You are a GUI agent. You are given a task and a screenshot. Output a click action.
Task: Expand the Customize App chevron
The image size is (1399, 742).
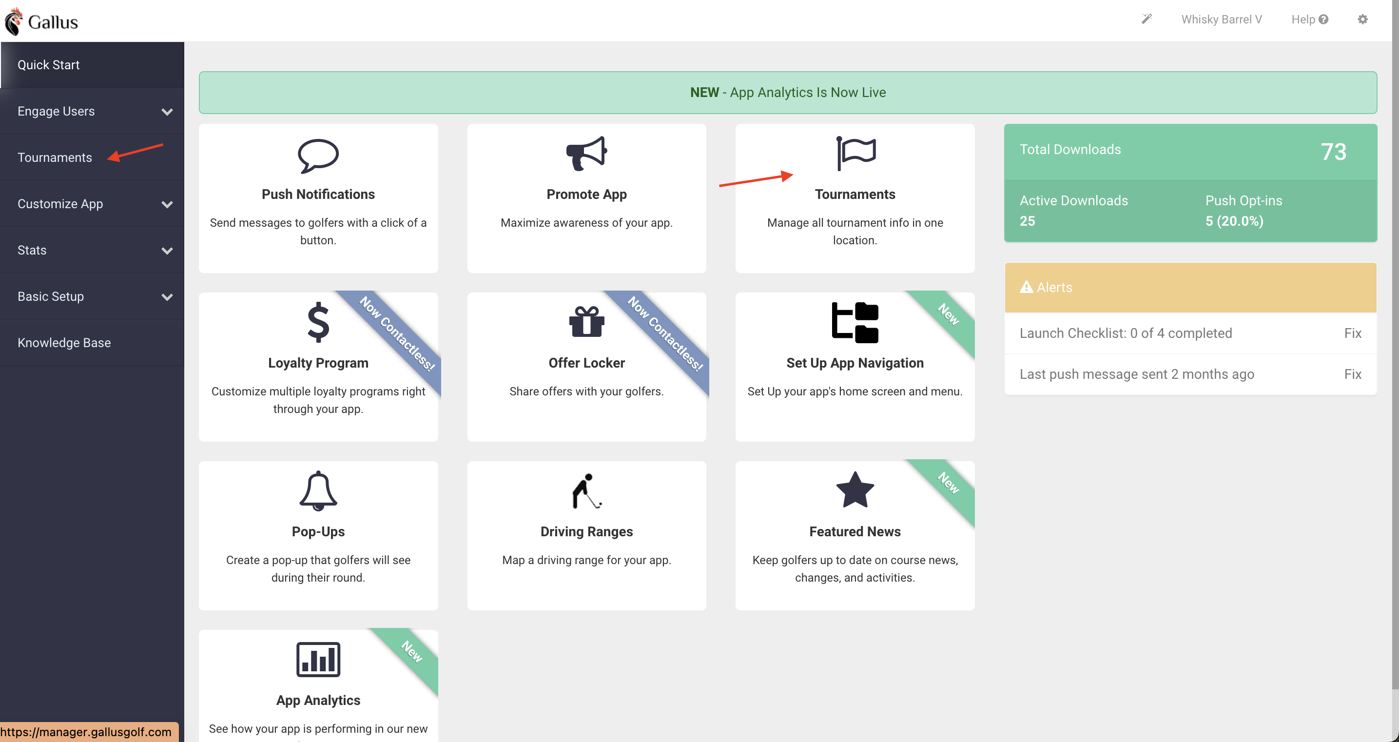(167, 205)
